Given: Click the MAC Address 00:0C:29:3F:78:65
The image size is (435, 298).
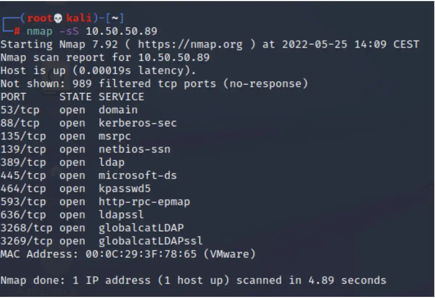Looking at the screenshot, I should click(x=141, y=254).
